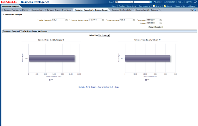The image size is (198, 126).
Task: Click the search text input field
Action: (x=141, y=2)
